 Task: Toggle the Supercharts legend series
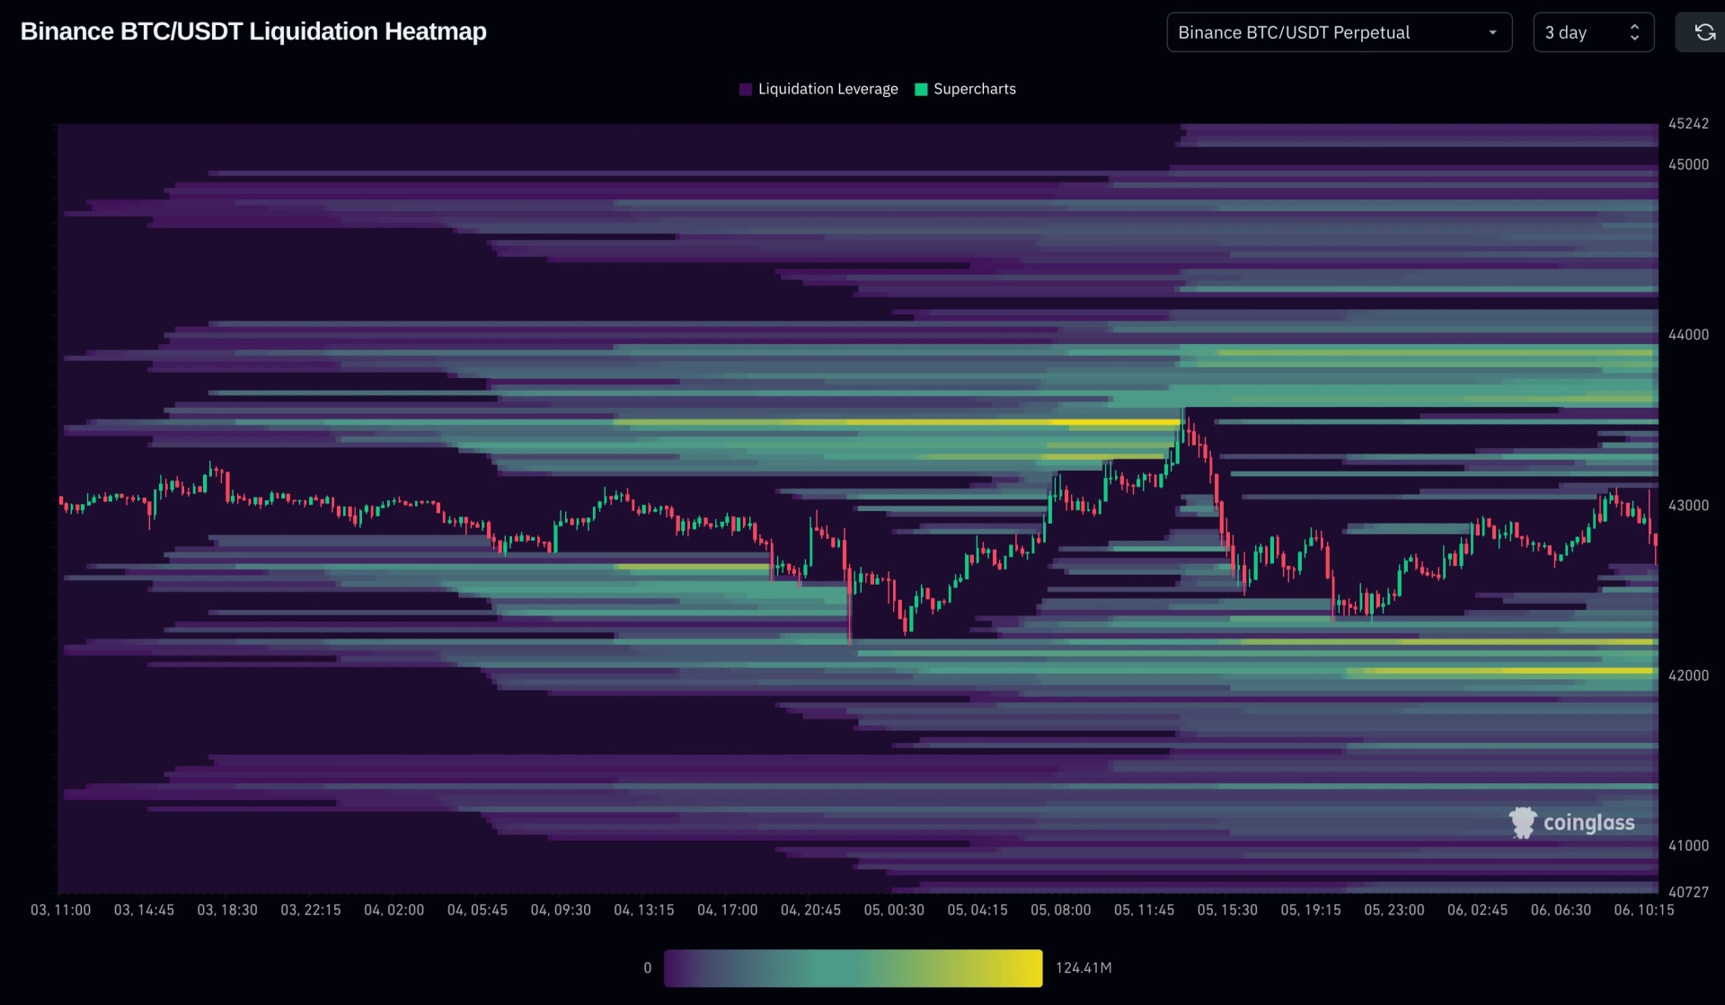(965, 89)
